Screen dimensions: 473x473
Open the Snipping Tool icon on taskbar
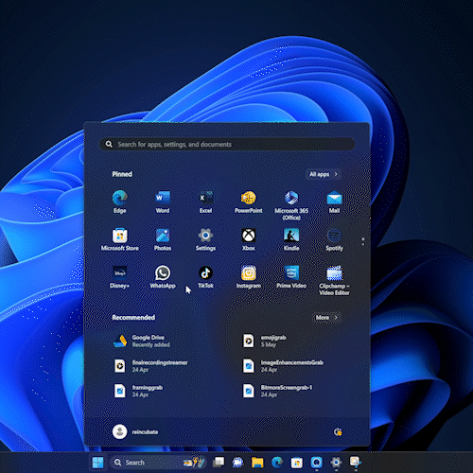pyautogui.click(x=356, y=463)
